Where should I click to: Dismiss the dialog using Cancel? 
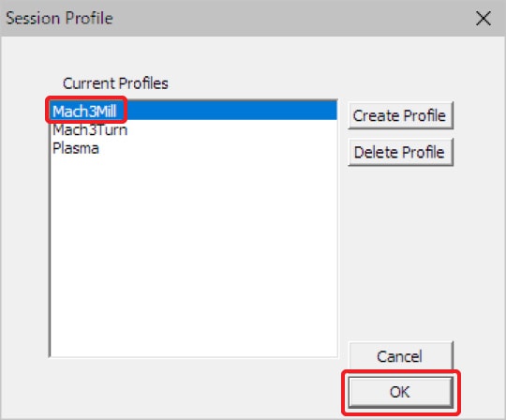(x=400, y=356)
